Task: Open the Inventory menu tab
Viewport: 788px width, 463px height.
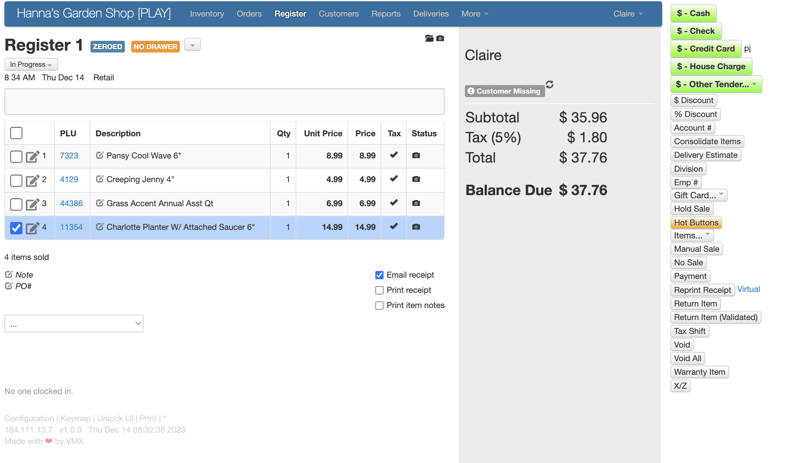Action: 207,14
